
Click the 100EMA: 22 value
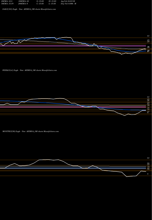[23, 1]
